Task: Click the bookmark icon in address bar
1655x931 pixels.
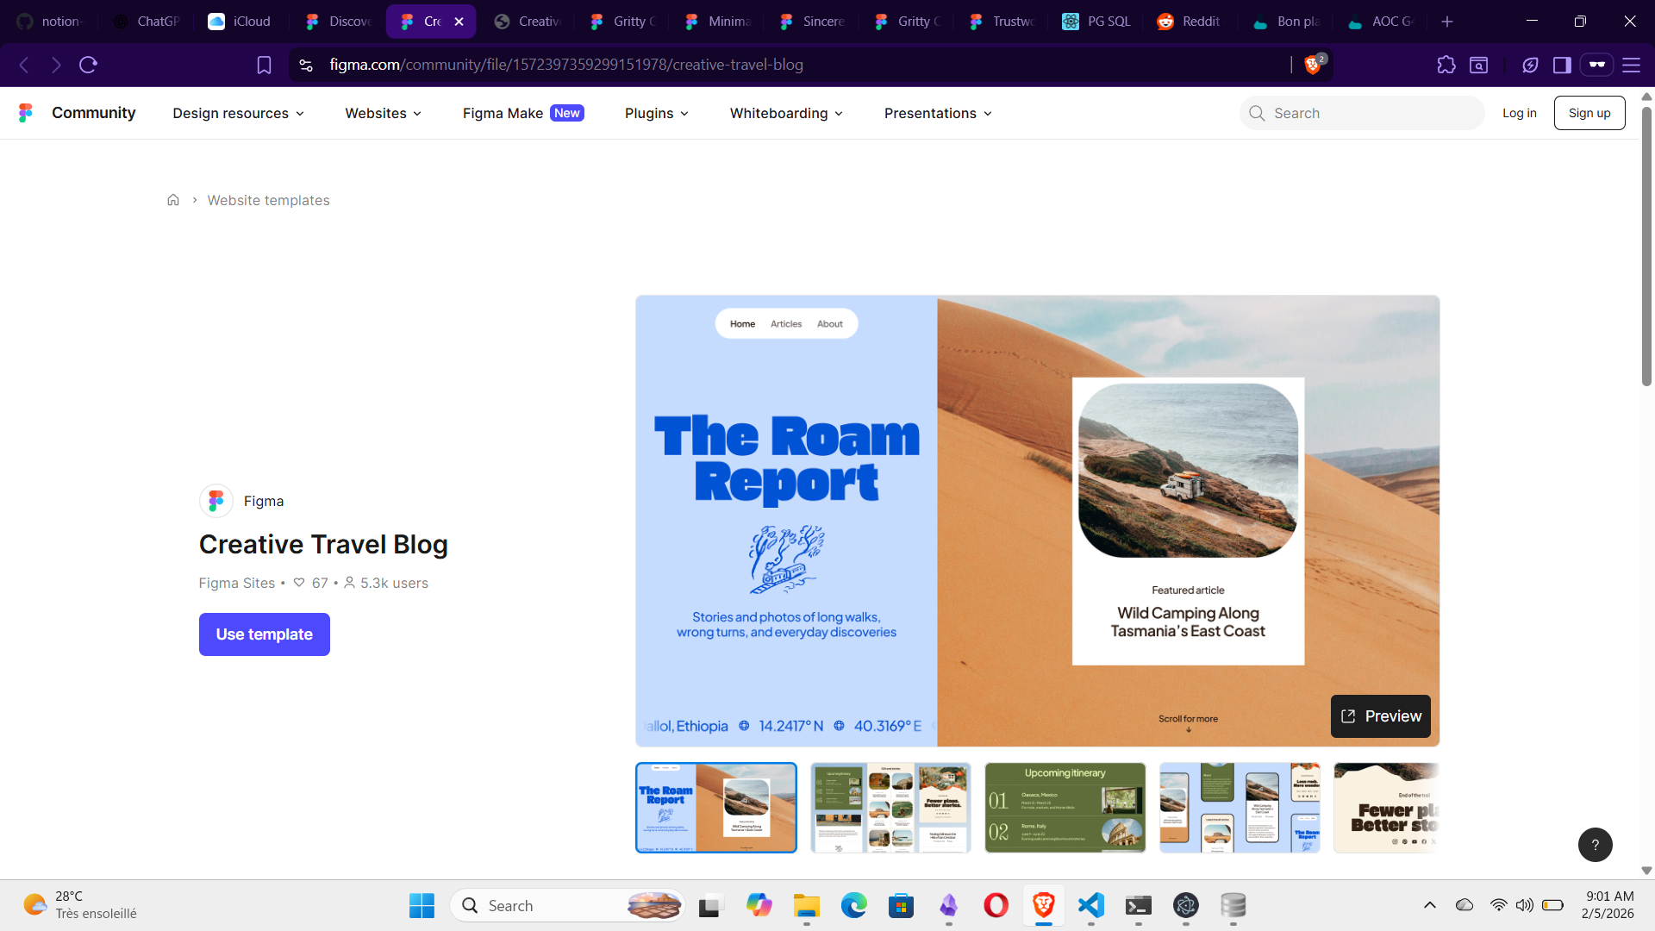Action: [264, 65]
